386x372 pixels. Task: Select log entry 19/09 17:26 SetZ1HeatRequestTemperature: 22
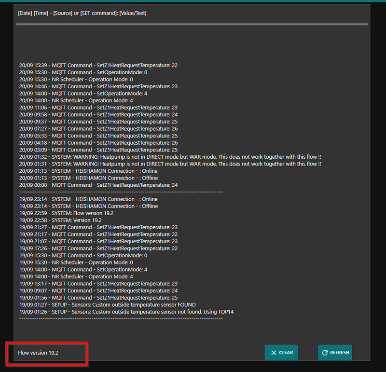98,248
